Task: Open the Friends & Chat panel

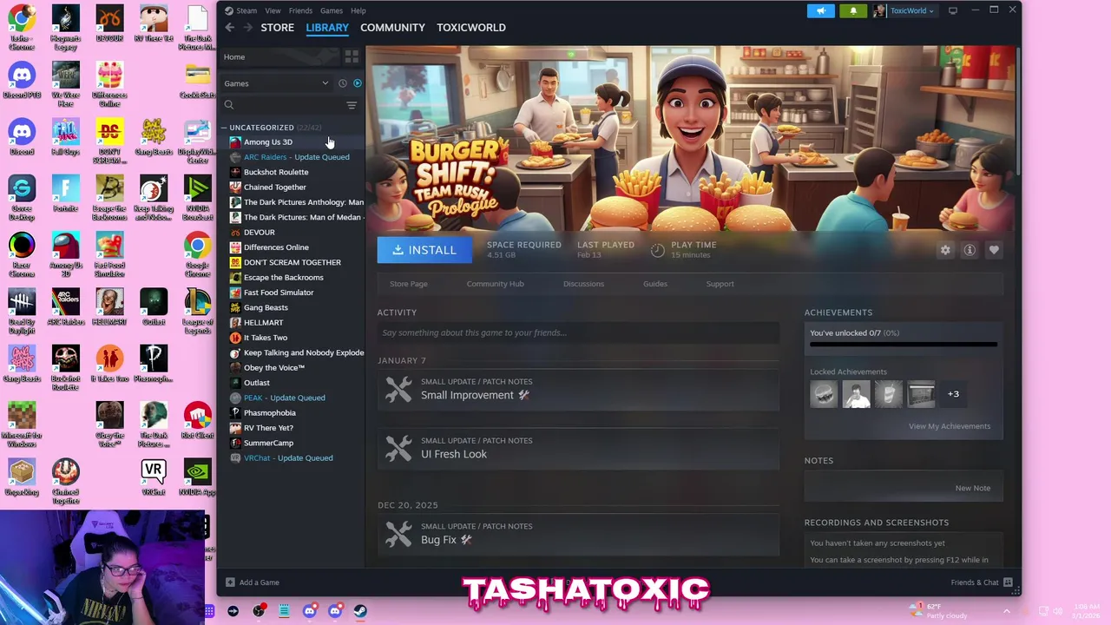Action: pyautogui.click(x=981, y=582)
